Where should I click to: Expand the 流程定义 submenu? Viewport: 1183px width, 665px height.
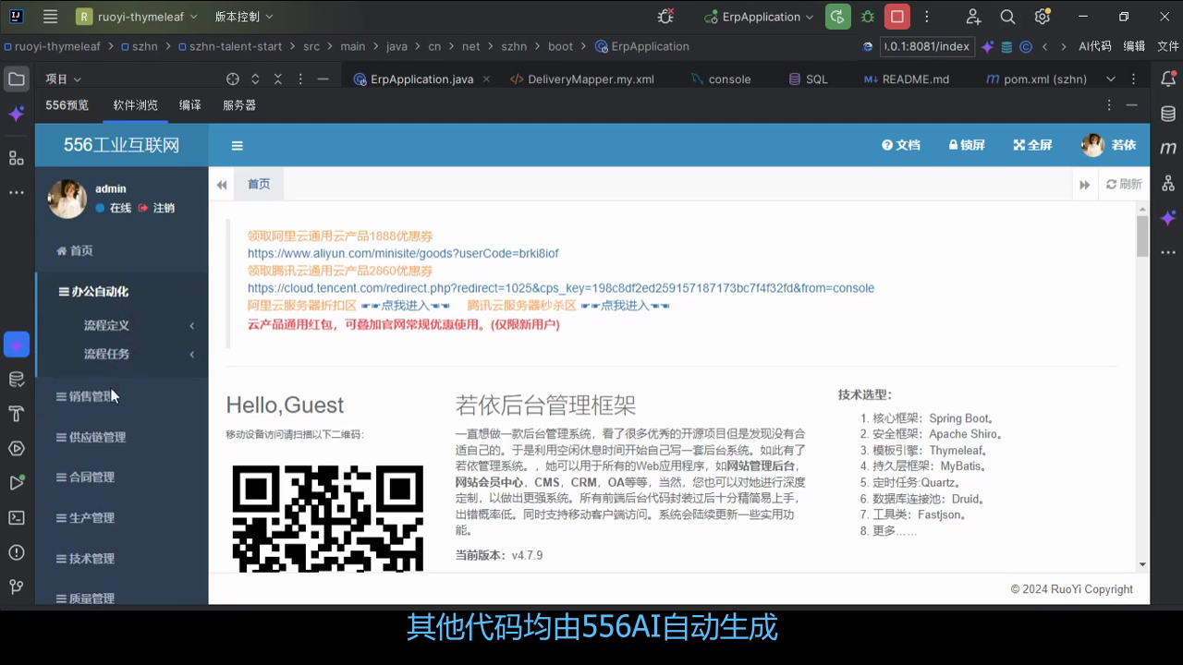139,325
